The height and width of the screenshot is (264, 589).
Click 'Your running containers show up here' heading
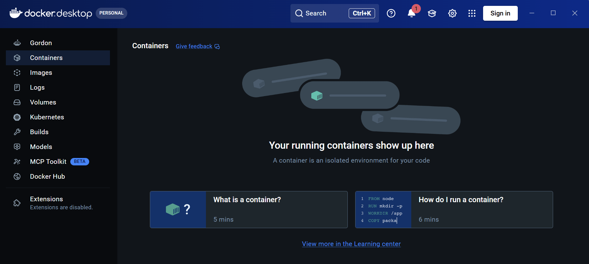click(351, 146)
